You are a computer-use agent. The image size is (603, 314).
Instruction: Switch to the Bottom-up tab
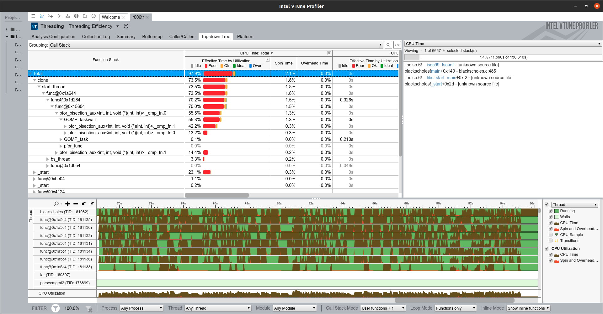[x=152, y=37]
